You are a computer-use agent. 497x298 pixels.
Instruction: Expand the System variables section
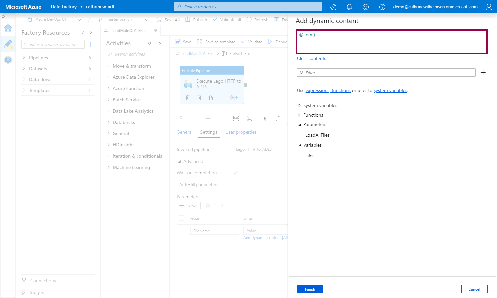point(300,105)
